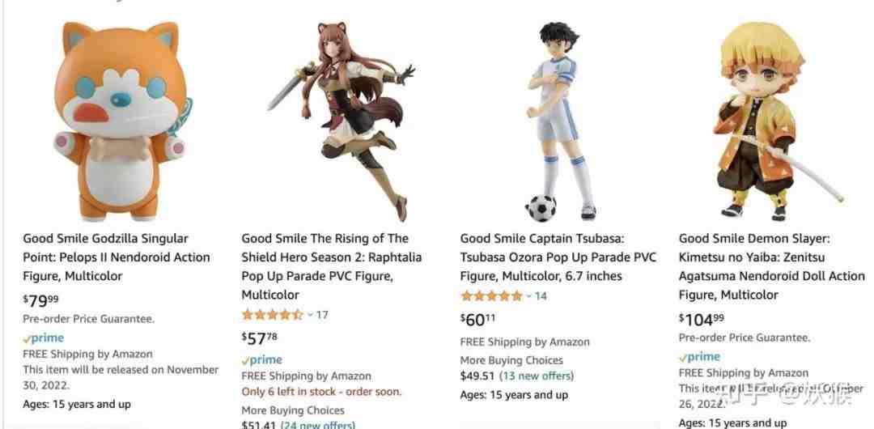
Task: Expand the rating dropdown arrow beside 14
Action: pos(528,296)
